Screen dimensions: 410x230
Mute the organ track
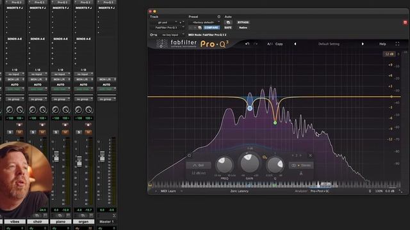coord(88,132)
